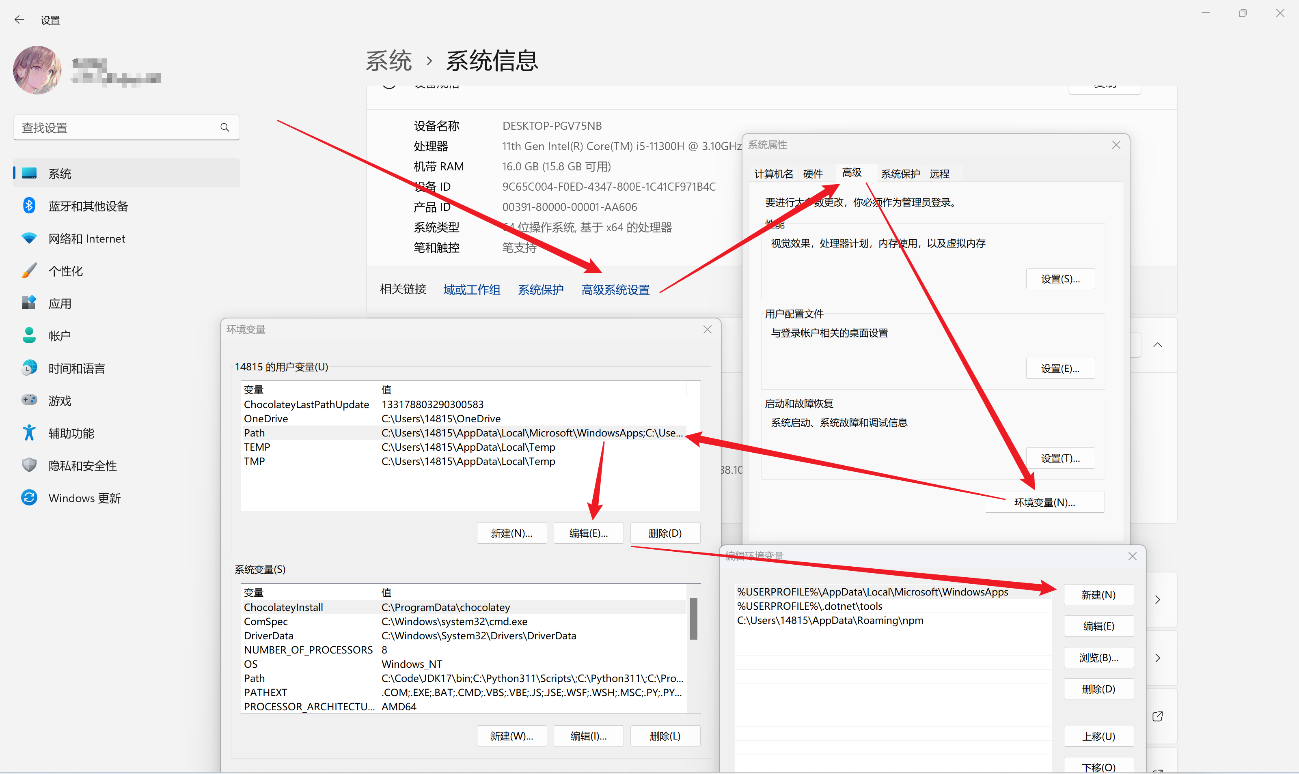The width and height of the screenshot is (1299, 774).
Task: Open Gaming settings in sidebar
Action: click(60, 400)
